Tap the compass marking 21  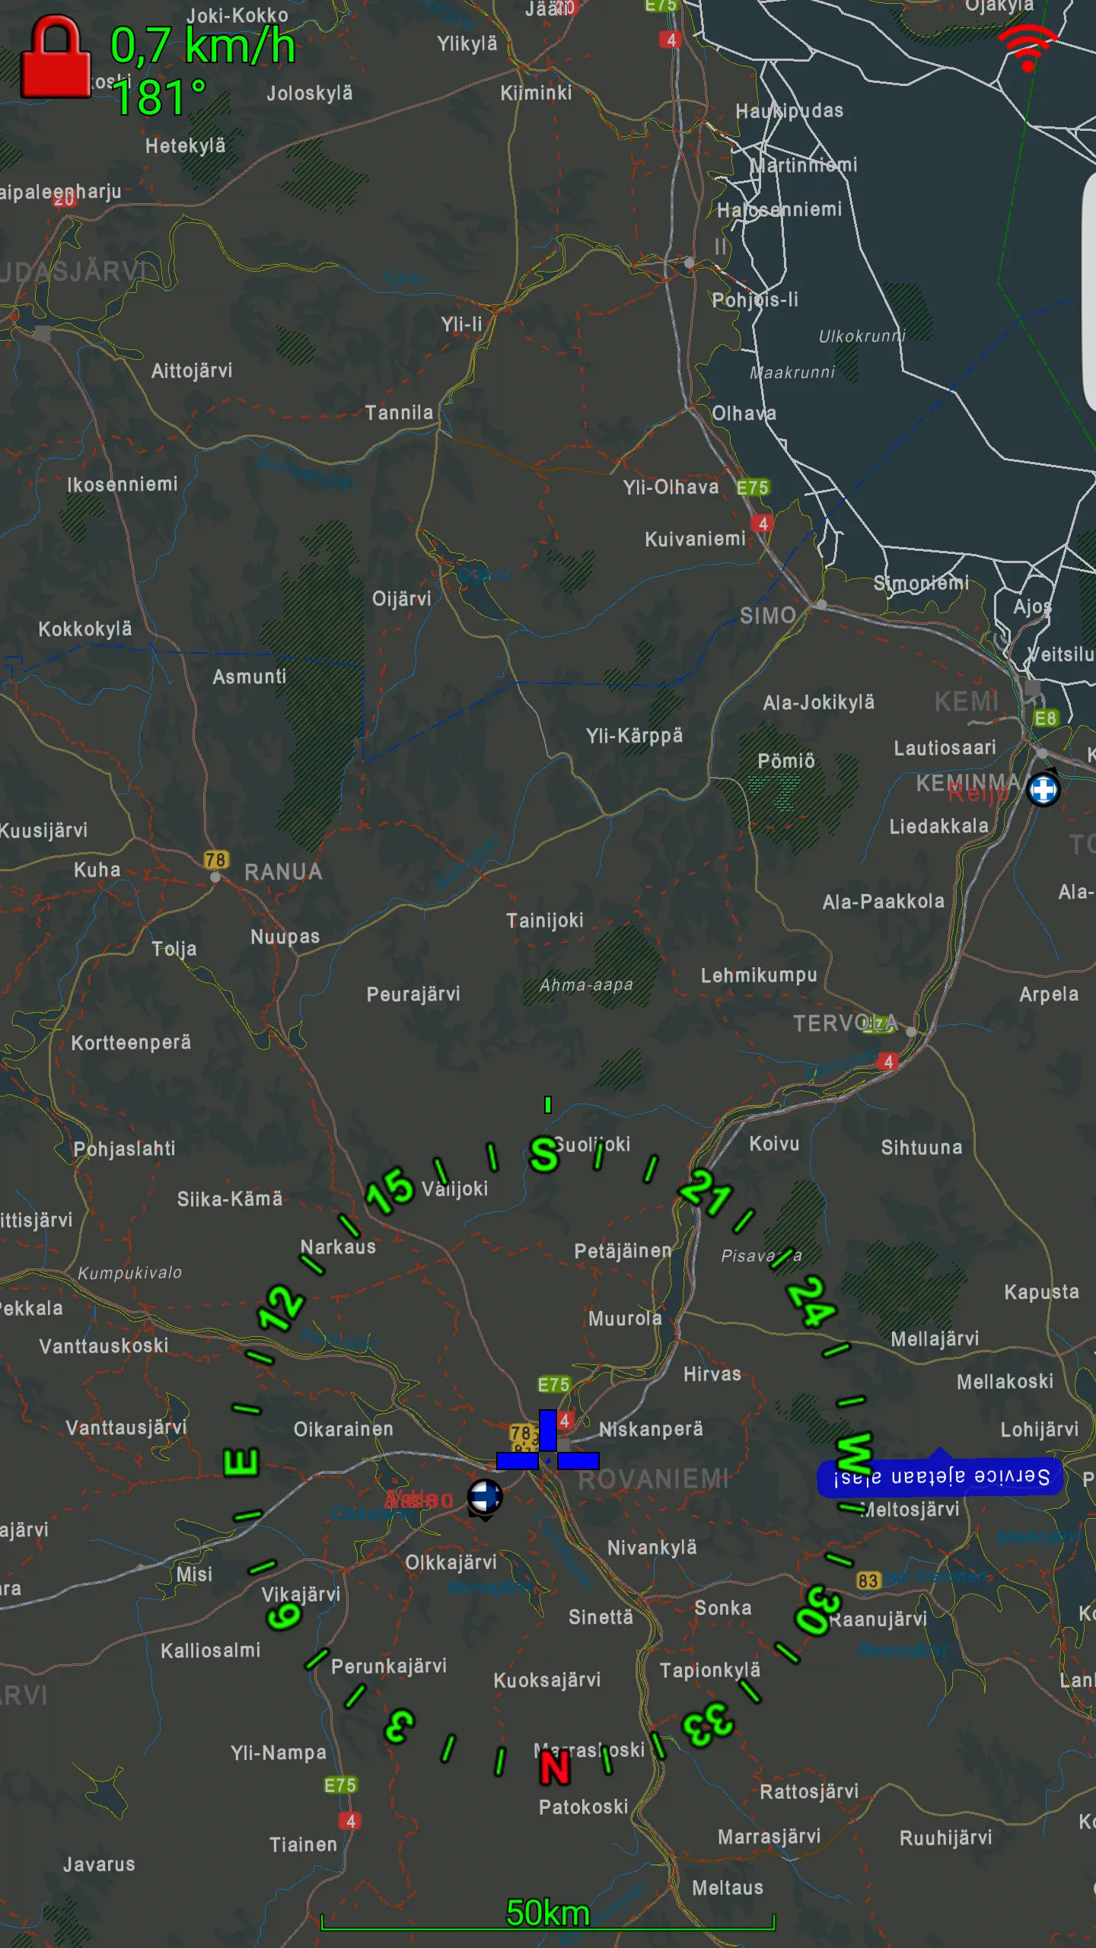[705, 1192]
